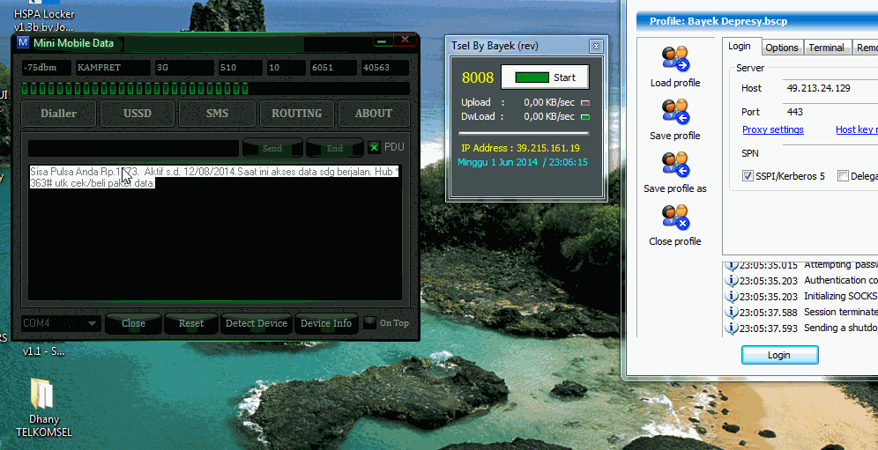This screenshot has height=450, width=878.
Task: Click the Close profile icon
Action: point(674,218)
